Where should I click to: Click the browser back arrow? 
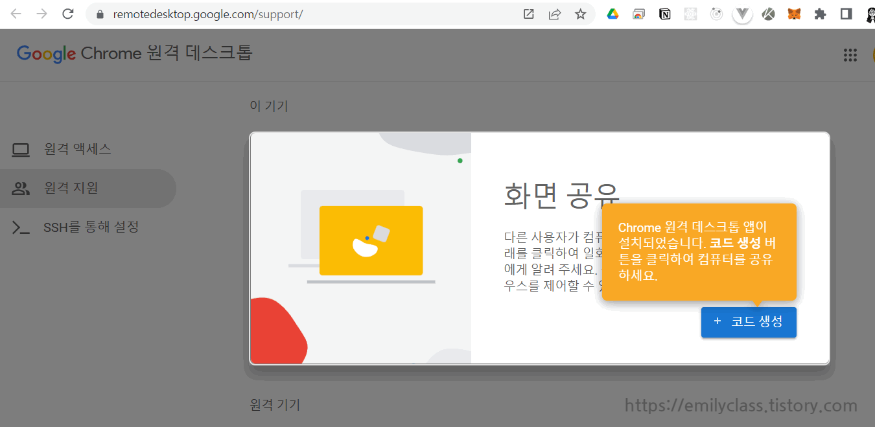coord(16,14)
